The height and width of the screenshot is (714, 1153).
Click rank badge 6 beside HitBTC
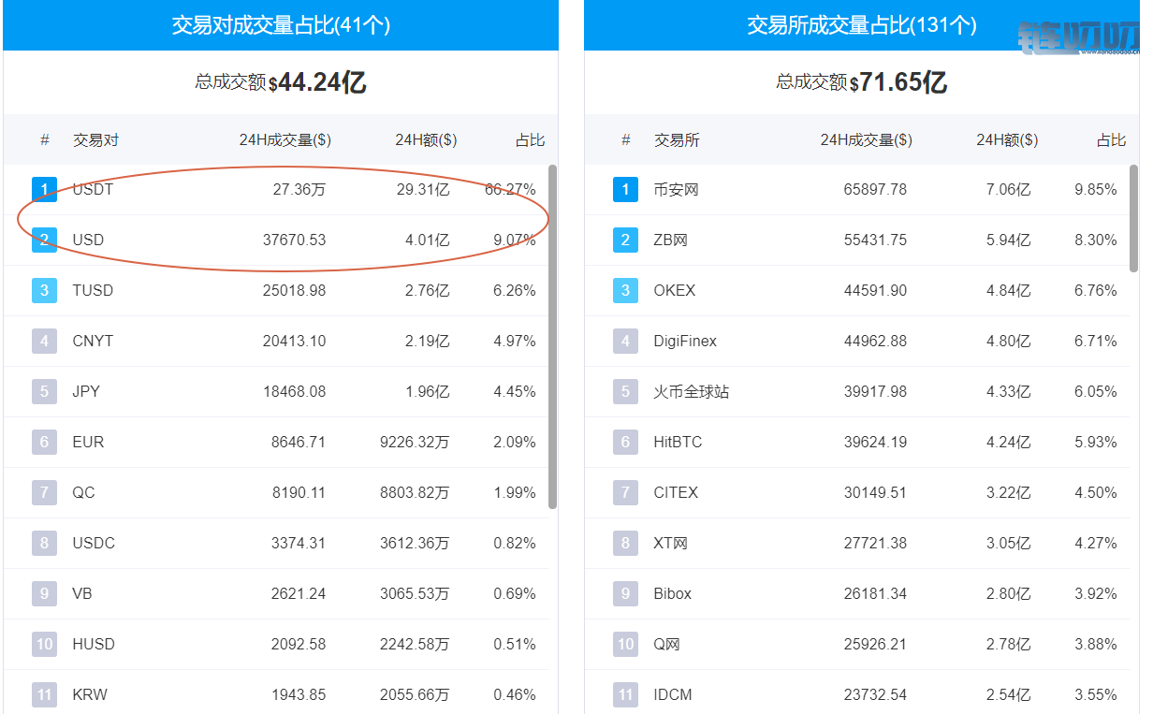point(626,442)
